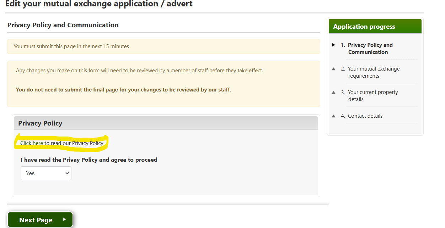Click the triangle icon beside step 3

tap(333, 92)
